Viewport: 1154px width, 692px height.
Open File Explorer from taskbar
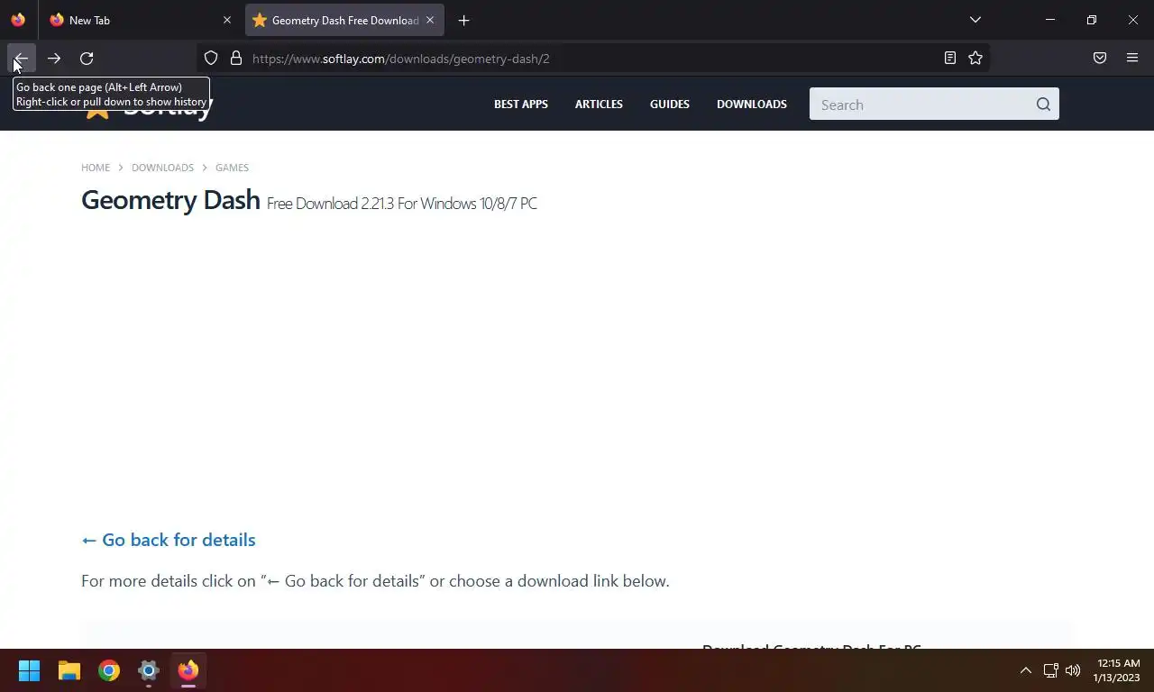coord(69,670)
